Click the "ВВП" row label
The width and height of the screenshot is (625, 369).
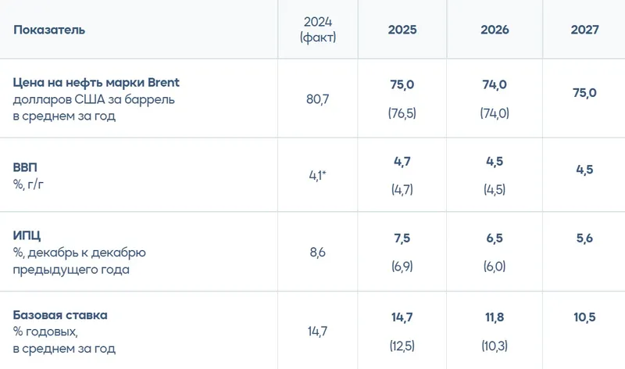click(x=25, y=167)
